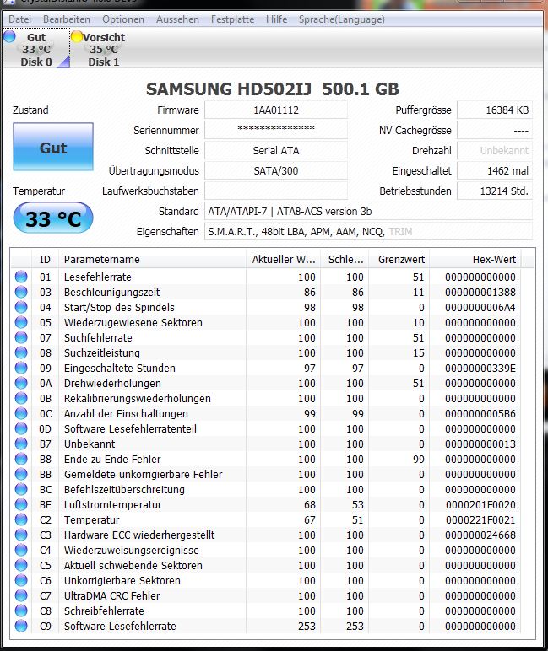Screen dimensions: 548x651
Task: Click status icon of Lesefehlerrate row
Action: coord(21,277)
